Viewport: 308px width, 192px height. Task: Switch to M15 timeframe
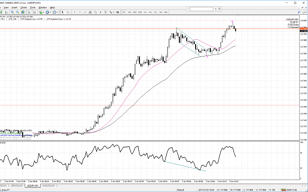tap(135, 12)
